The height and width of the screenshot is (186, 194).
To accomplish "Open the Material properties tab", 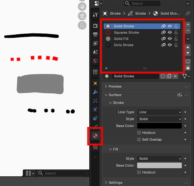I will pos(96,136).
